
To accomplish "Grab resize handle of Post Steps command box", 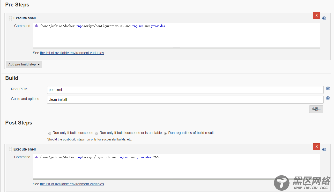I will 176,179.
